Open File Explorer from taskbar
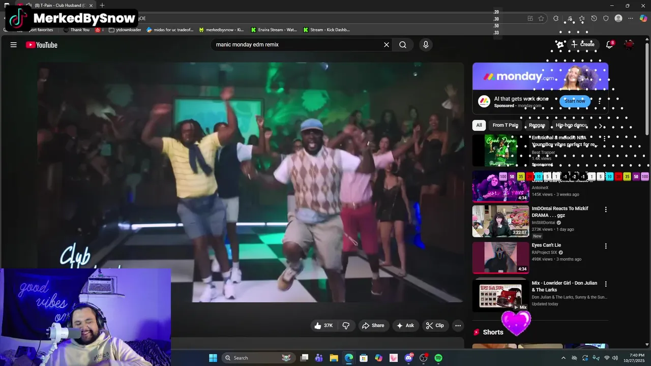This screenshot has height=366, width=651. 334,358
